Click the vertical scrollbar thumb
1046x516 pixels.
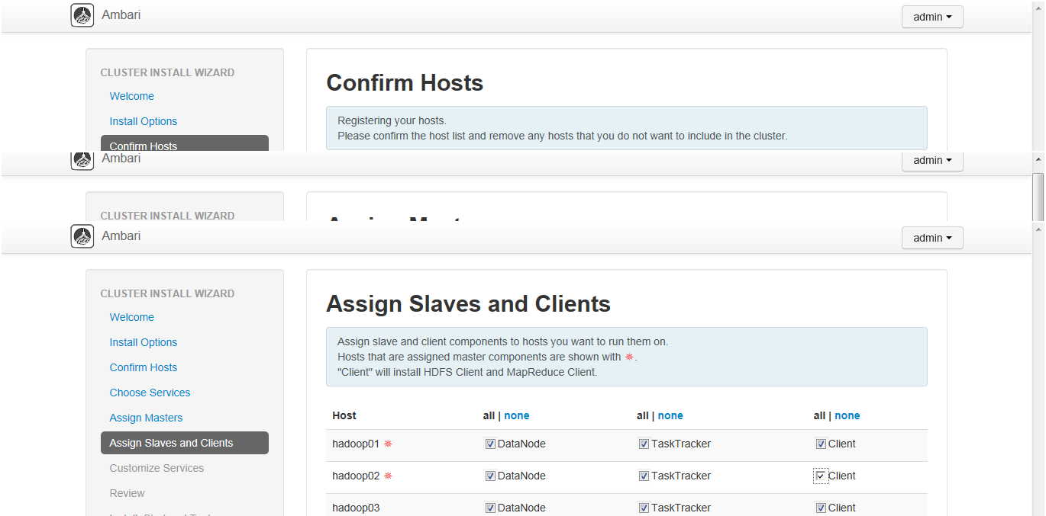[x=1038, y=196]
